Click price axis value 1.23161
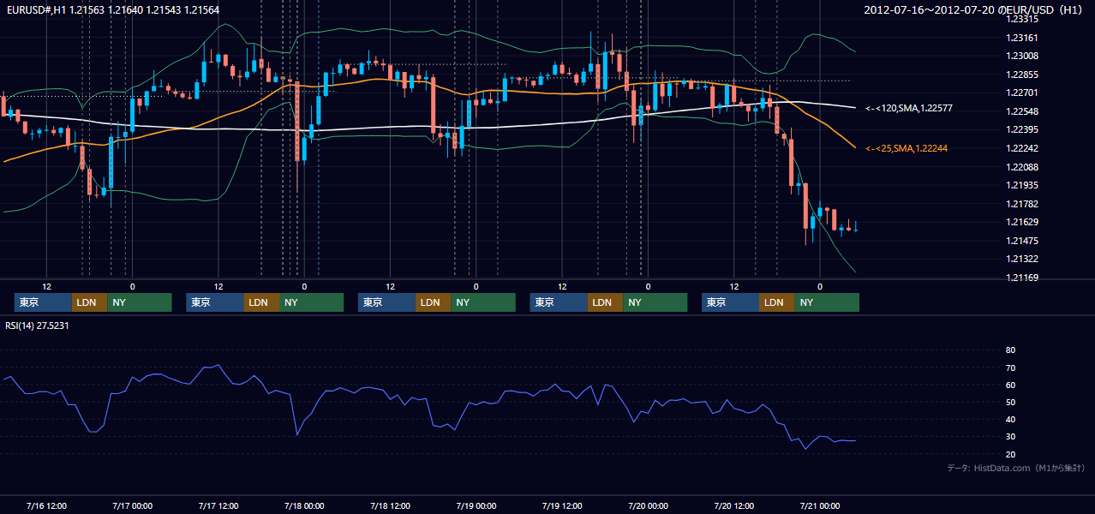 (1022, 38)
